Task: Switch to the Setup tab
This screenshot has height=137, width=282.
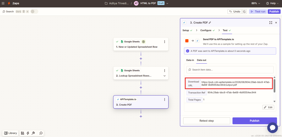Action: 187,30
